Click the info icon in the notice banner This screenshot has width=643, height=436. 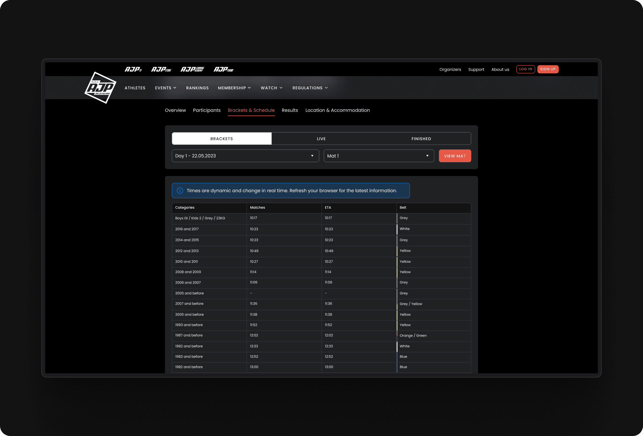(180, 191)
